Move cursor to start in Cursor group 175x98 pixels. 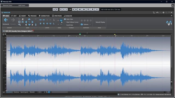click(x=40, y=20)
